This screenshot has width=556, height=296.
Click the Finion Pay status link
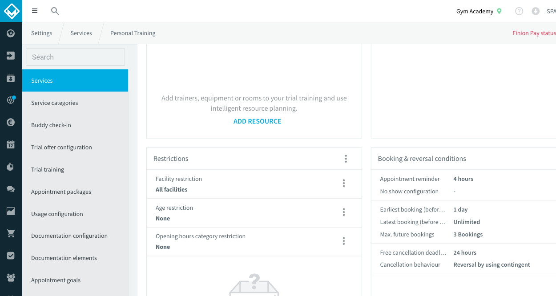tap(534, 33)
